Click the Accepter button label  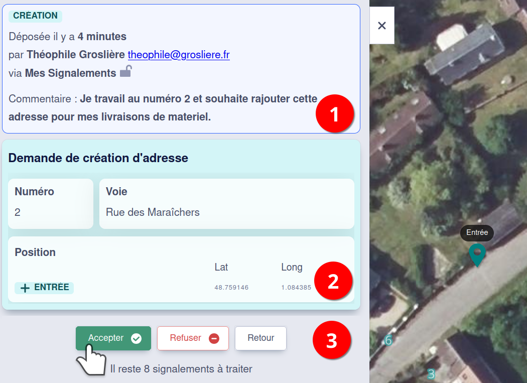click(x=106, y=338)
